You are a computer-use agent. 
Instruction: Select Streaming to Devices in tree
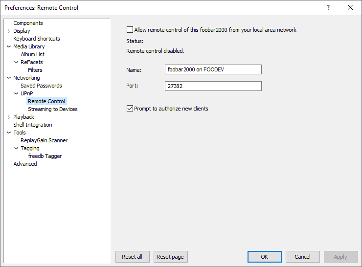click(52, 109)
